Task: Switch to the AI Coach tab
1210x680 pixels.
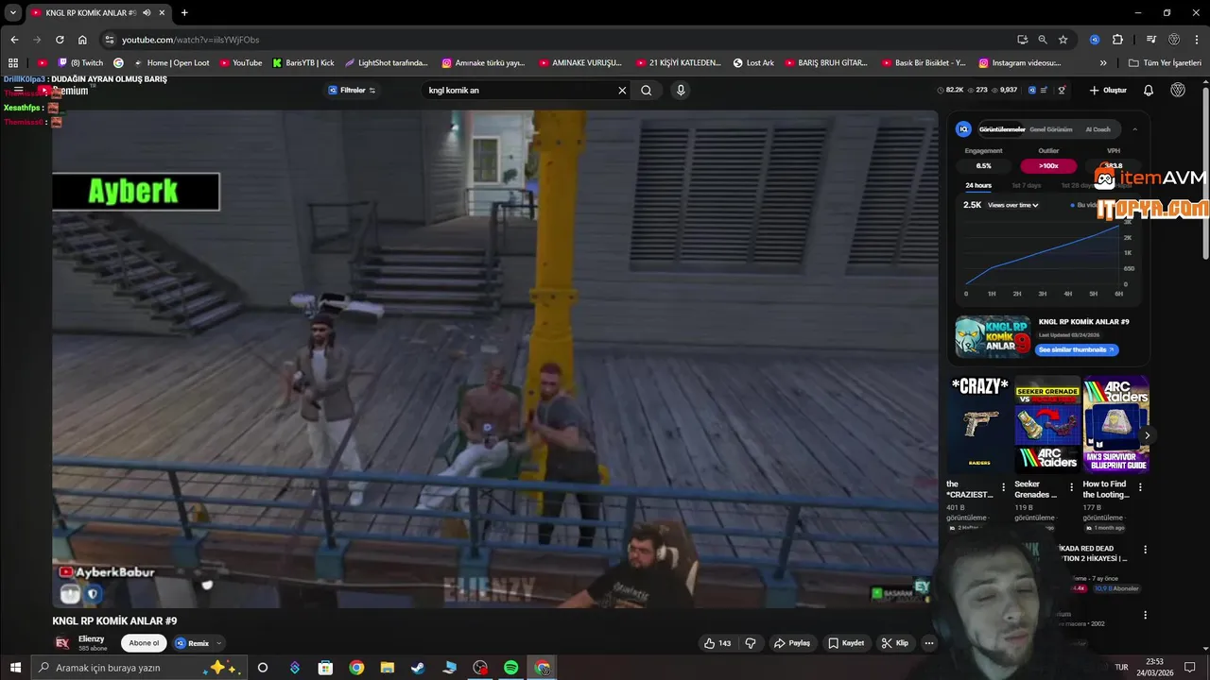Action: [x=1098, y=129]
